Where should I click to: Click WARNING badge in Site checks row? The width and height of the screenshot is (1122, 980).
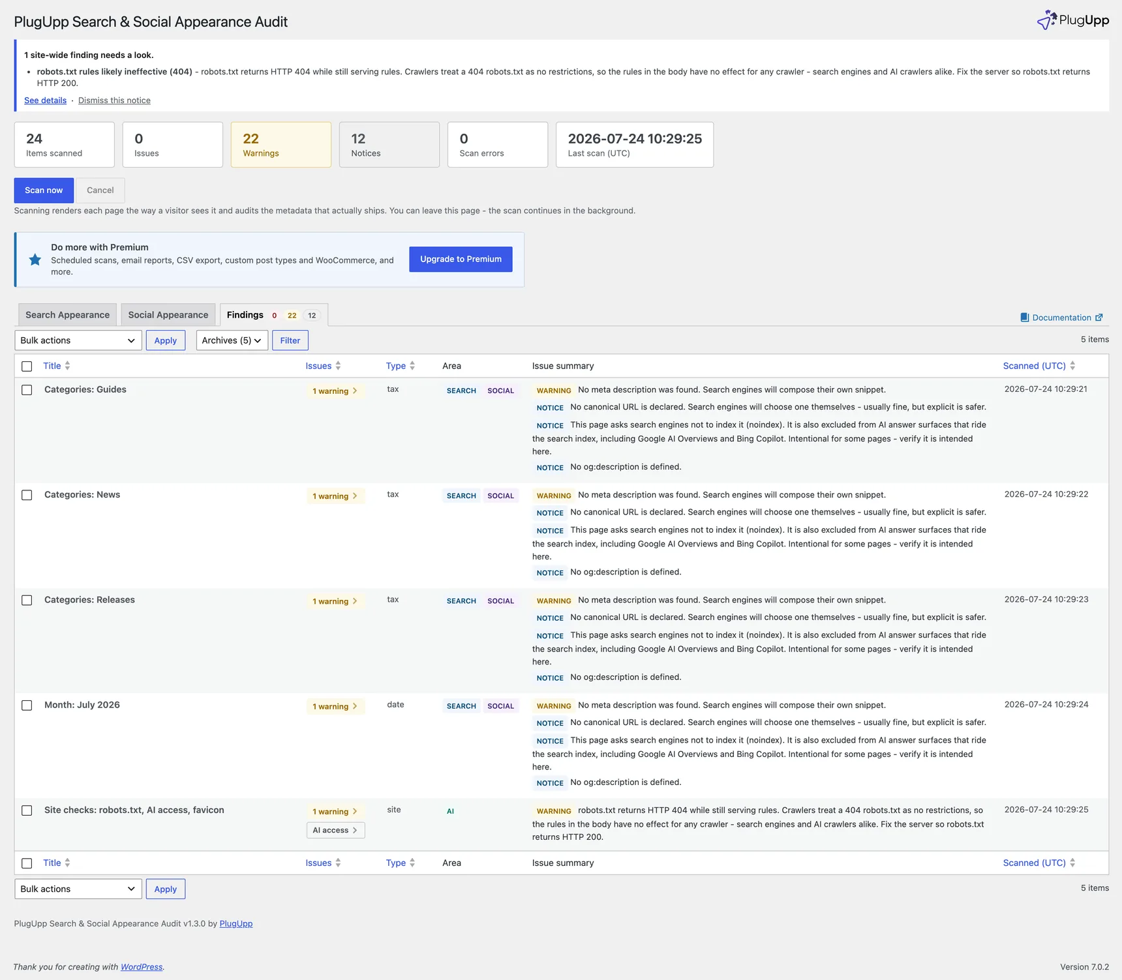point(554,811)
